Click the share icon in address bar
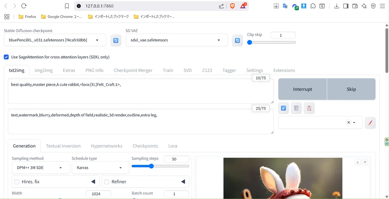Image resolution: width=389 pixels, height=199 pixels. click(x=221, y=6)
